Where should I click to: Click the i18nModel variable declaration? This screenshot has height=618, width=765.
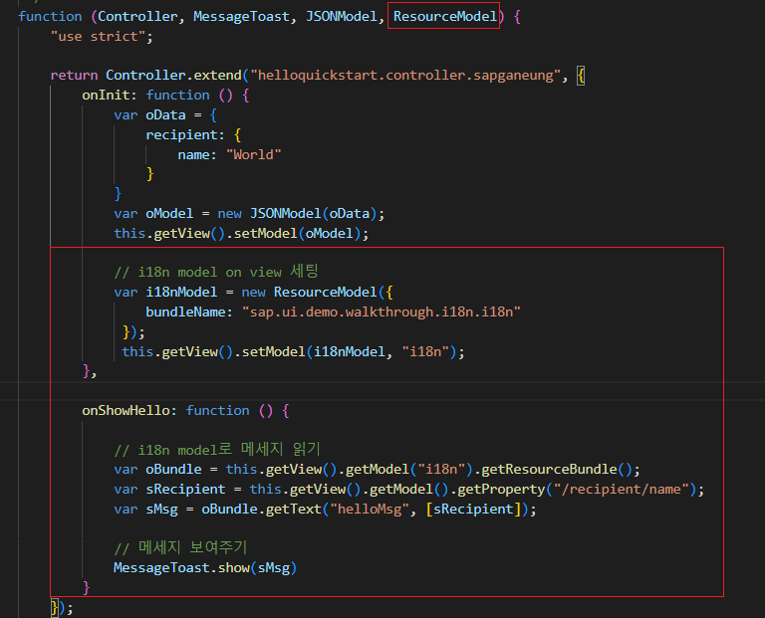click(x=181, y=292)
